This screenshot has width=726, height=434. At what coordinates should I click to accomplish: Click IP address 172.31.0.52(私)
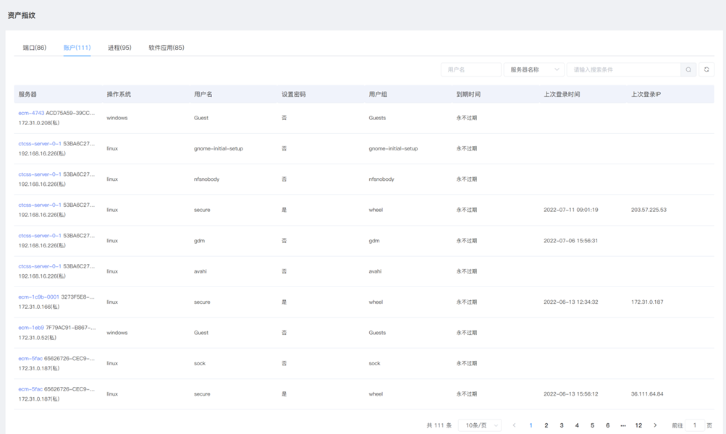[38, 338]
